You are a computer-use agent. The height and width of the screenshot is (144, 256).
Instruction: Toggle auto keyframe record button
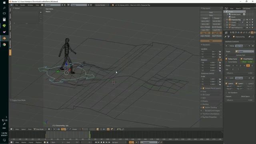pos(130,142)
